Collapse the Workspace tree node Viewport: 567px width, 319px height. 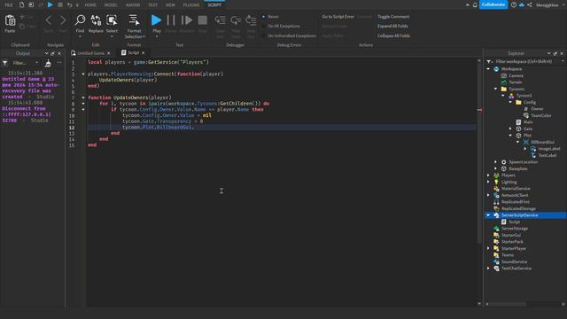[488, 69]
